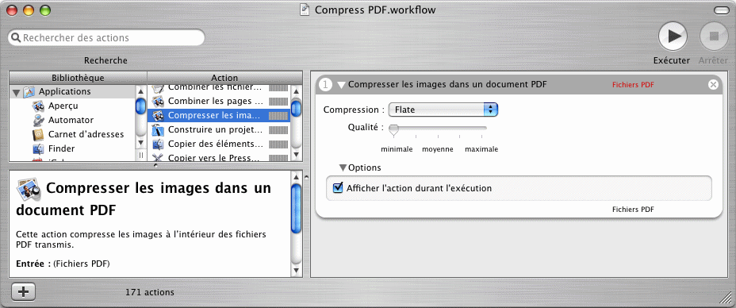Focus the Rechercher des actions search field
The width and height of the screenshot is (736, 308).
pos(106,37)
